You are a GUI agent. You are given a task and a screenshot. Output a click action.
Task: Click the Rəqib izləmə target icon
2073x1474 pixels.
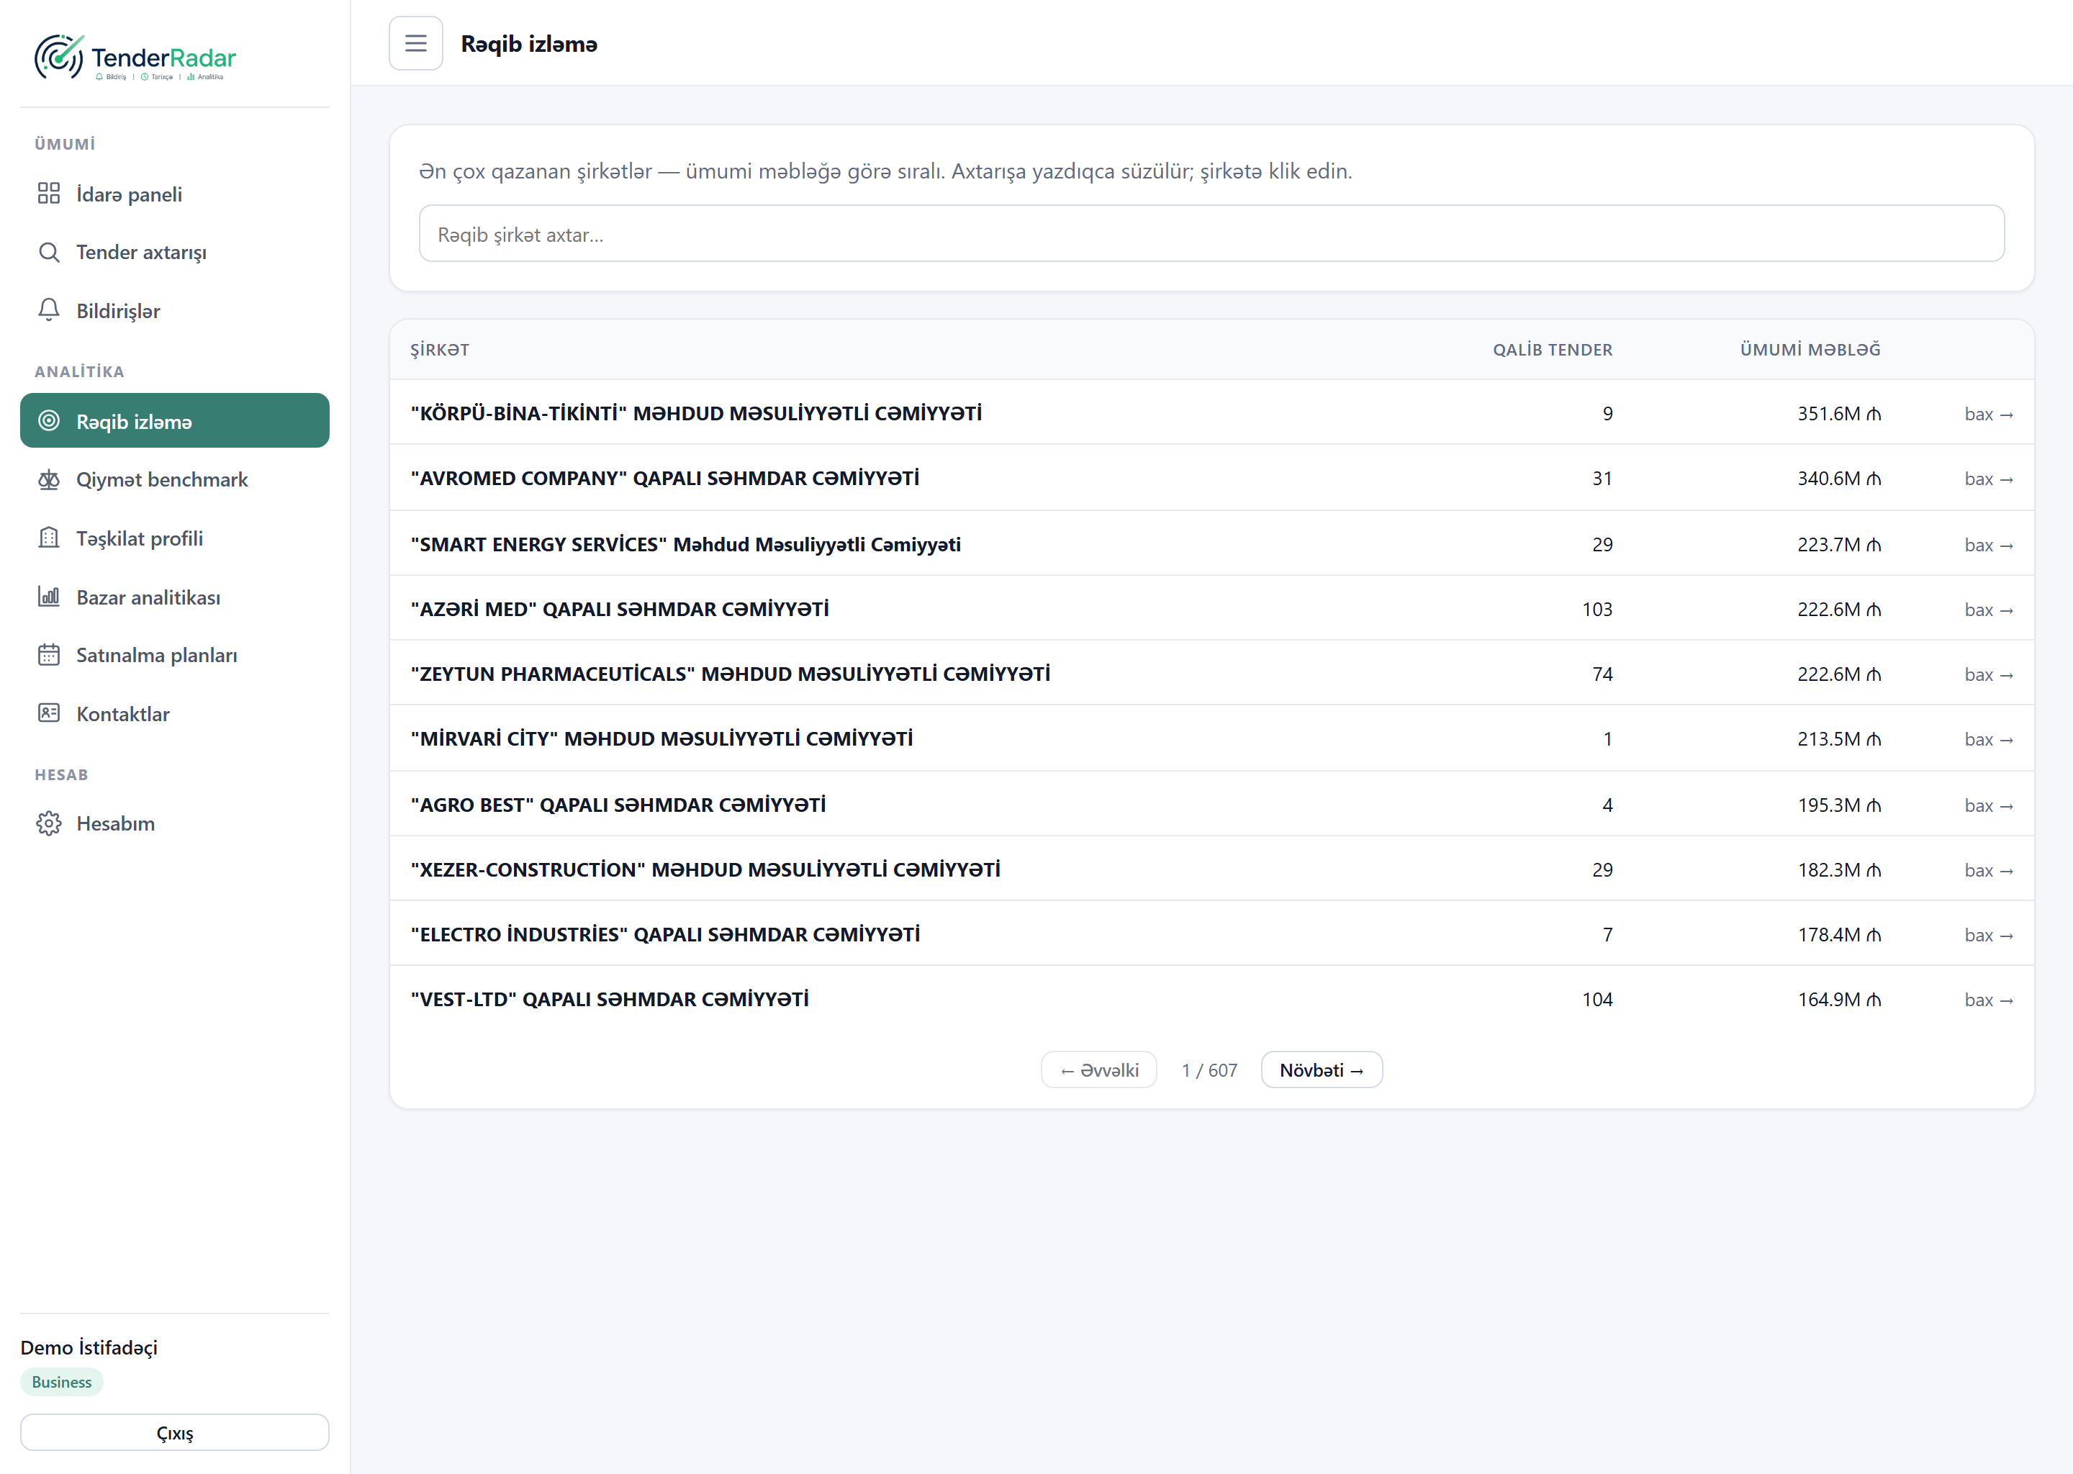click(49, 421)
